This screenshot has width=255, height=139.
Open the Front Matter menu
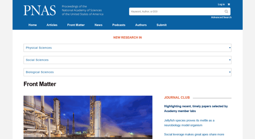76,25
